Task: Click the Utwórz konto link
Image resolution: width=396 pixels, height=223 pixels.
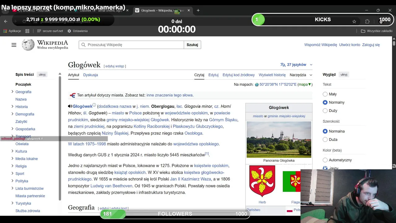Action: click(350, 45)
